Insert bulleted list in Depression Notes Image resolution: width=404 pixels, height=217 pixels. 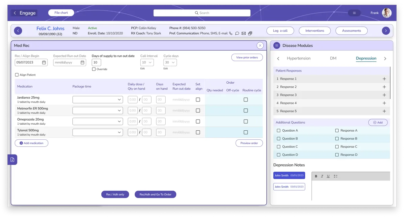335,176
